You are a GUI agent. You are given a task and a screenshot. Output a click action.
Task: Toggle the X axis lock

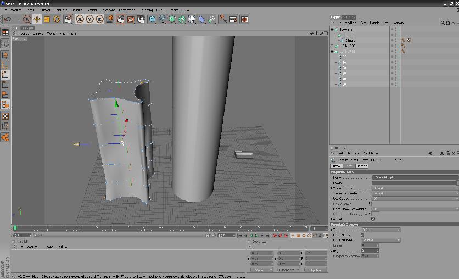pyautogui.click(x=79, y=19)
